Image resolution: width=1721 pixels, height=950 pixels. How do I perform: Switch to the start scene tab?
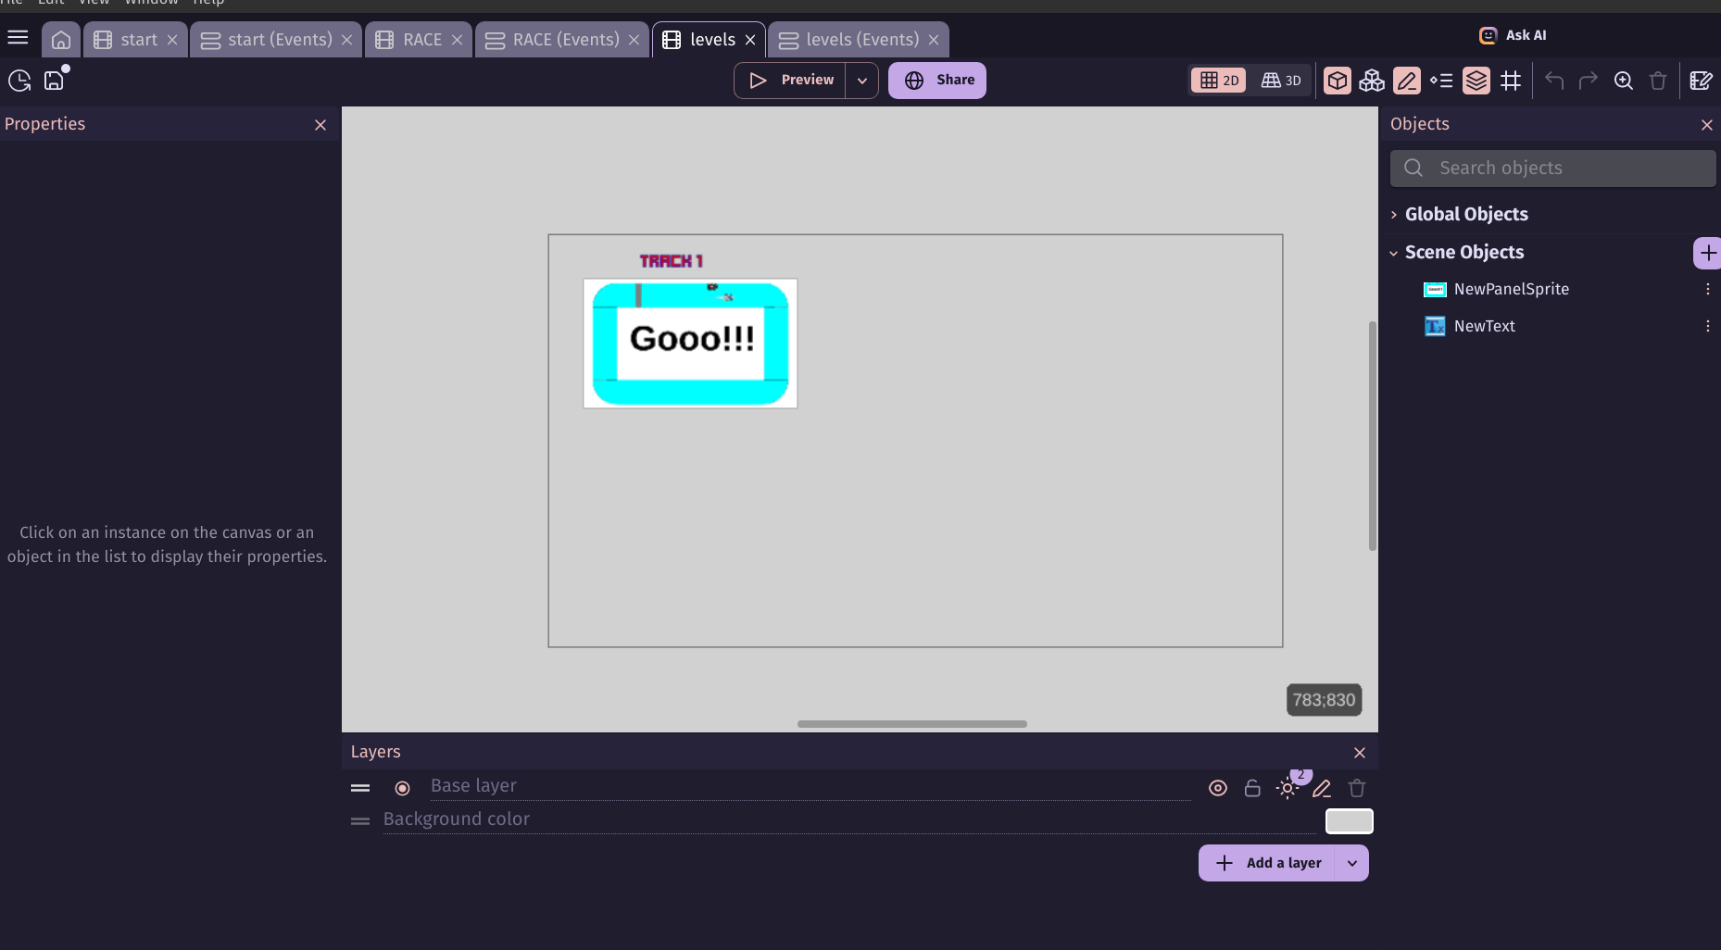tap(138, 40)
